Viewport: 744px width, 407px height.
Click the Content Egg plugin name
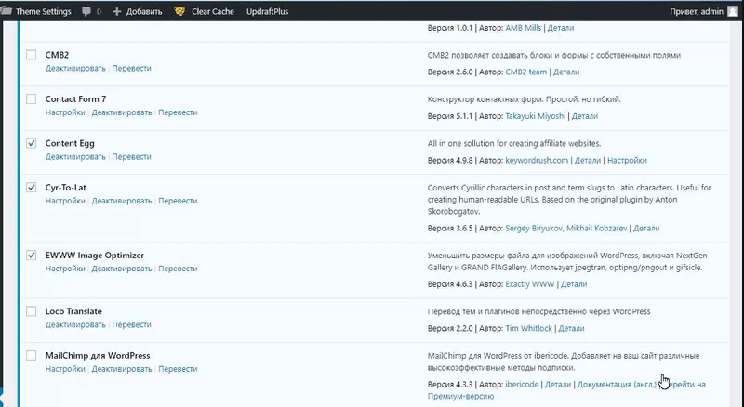(x=70, y=143)
